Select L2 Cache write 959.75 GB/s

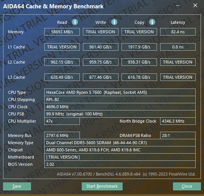click(101, 62)
